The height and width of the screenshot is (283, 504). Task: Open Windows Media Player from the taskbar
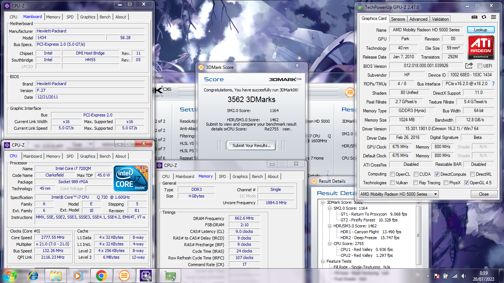(x=78, y=275)
